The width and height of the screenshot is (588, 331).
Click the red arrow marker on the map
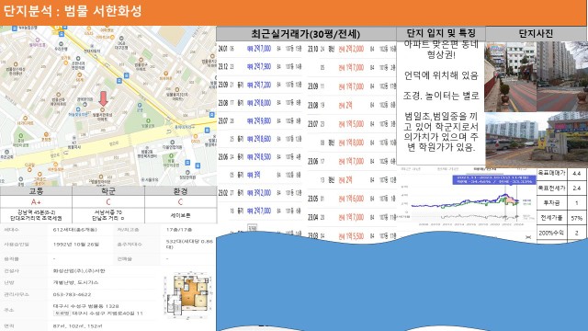(x=104, y=98)
